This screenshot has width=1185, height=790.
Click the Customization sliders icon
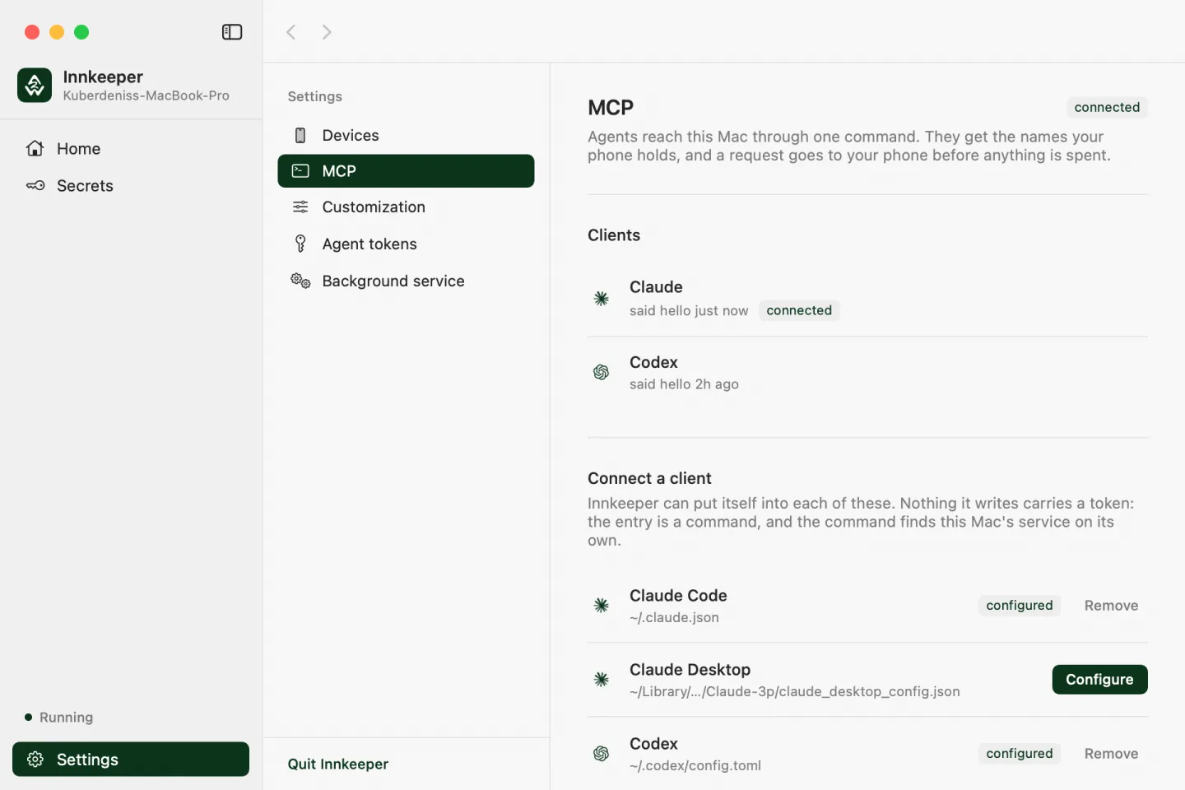tap(300, 207)
